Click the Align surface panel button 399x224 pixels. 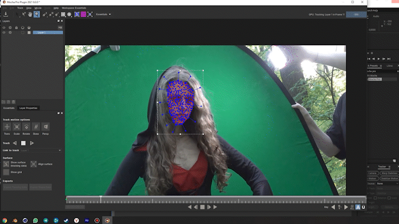click(33, 164)
